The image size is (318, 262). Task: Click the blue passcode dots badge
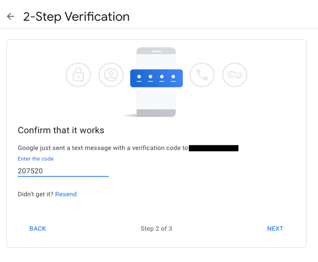156,78
